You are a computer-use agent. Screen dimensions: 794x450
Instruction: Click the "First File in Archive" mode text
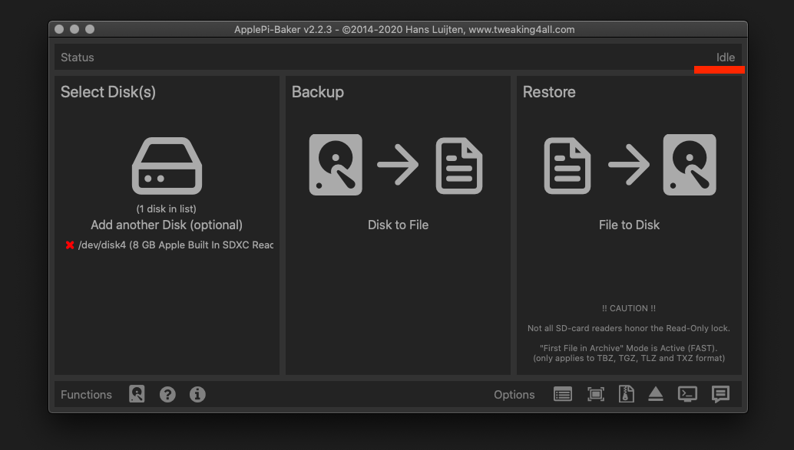coord(628,348)
